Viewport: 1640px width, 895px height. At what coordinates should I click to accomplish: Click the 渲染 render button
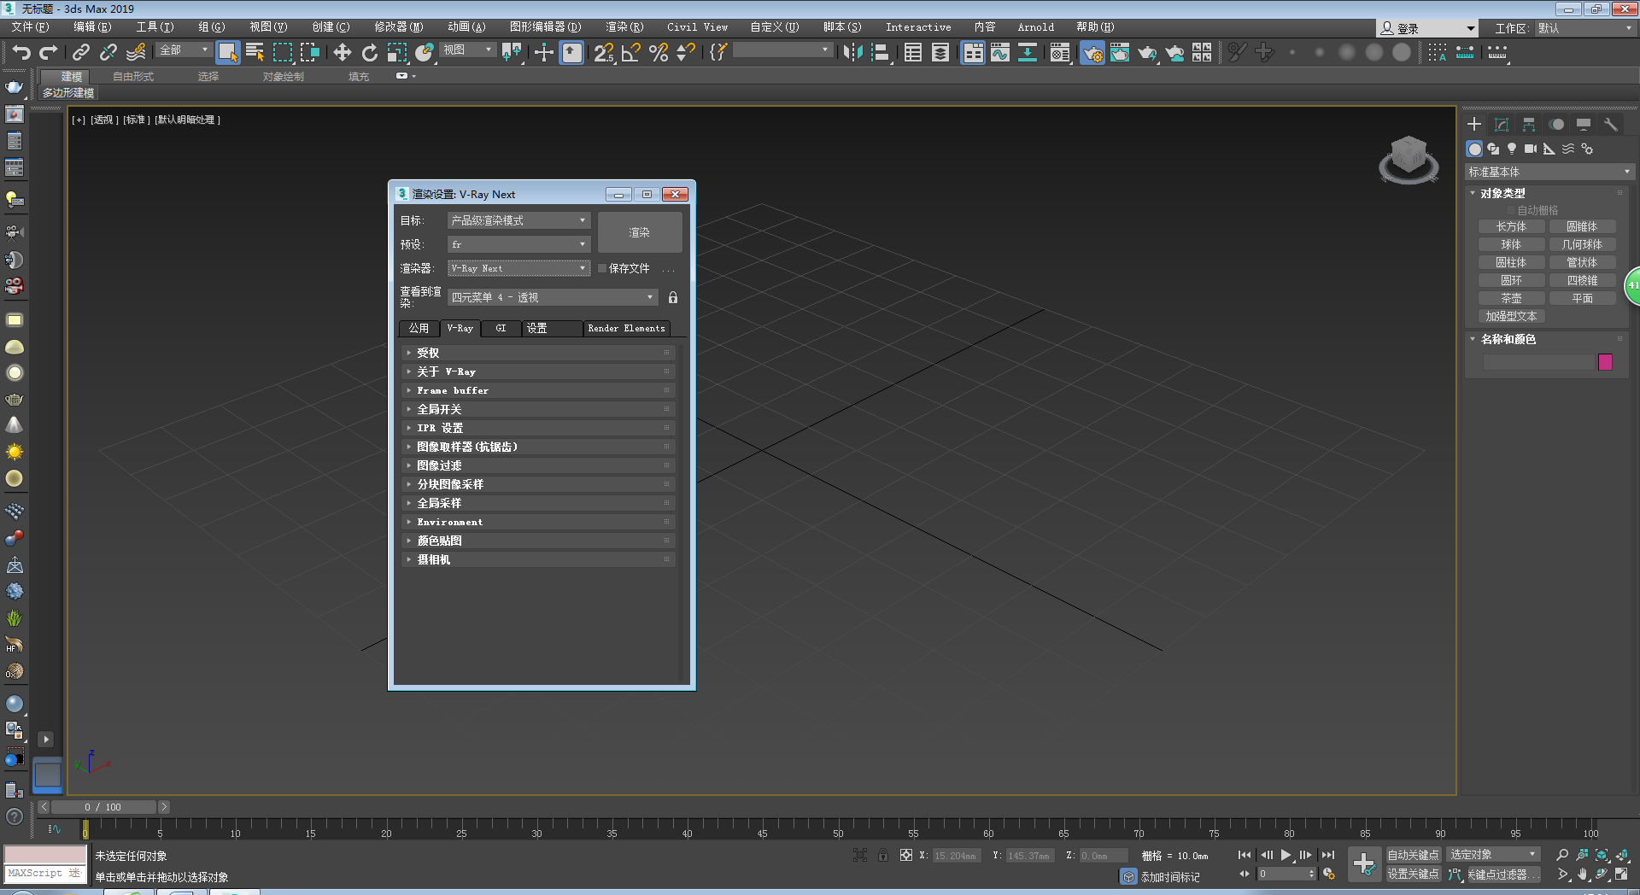pyautogui.click(x=639, y=232)
